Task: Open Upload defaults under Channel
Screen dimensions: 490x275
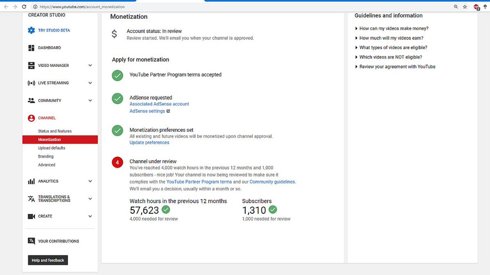Action: click(x=51, y=148)
